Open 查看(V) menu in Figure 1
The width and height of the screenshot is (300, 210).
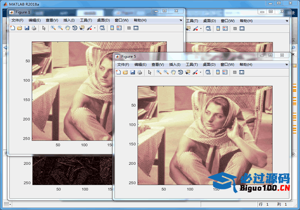(x=52, y=20)
